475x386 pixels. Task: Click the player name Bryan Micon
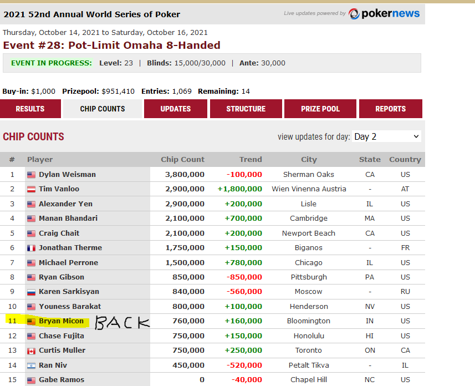click(61, 321)
